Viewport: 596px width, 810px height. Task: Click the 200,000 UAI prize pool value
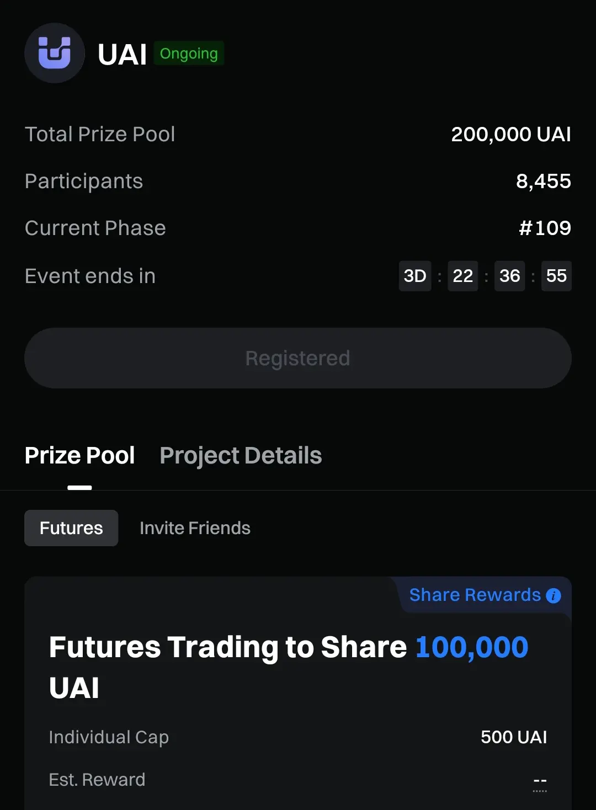511,134
